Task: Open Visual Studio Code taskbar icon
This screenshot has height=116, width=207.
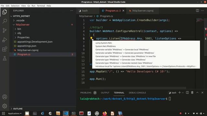Action: point(66,113)
